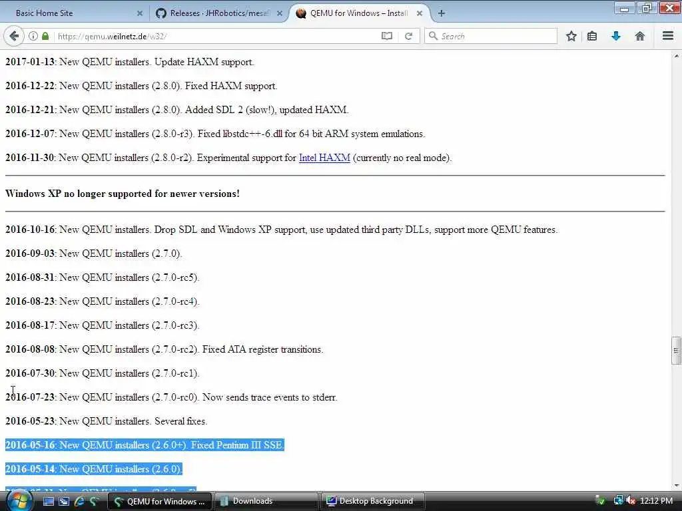
Task: Click the safely remove hardware tray icon
Action: click(x=600, y=500)
